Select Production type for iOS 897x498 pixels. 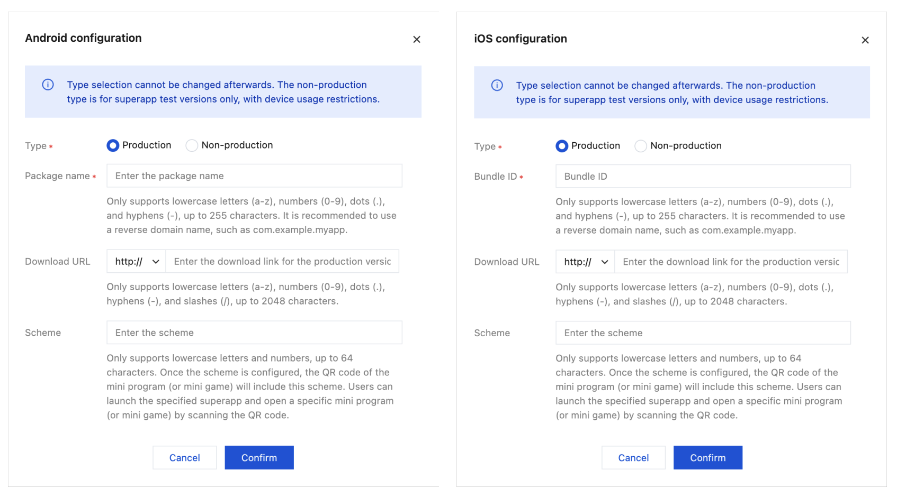pos(562,146)
